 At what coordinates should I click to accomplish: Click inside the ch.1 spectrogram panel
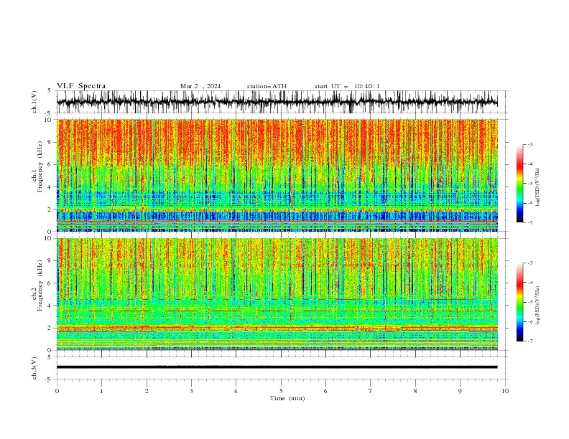pyautogui.click(x=277, y=175)
